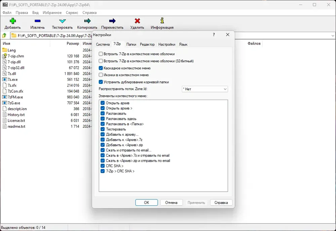Enable Встроить 7-Zip в контекстное меню оболочки
The height and width of the screenshot is (231, 336).
coord(101,54)
